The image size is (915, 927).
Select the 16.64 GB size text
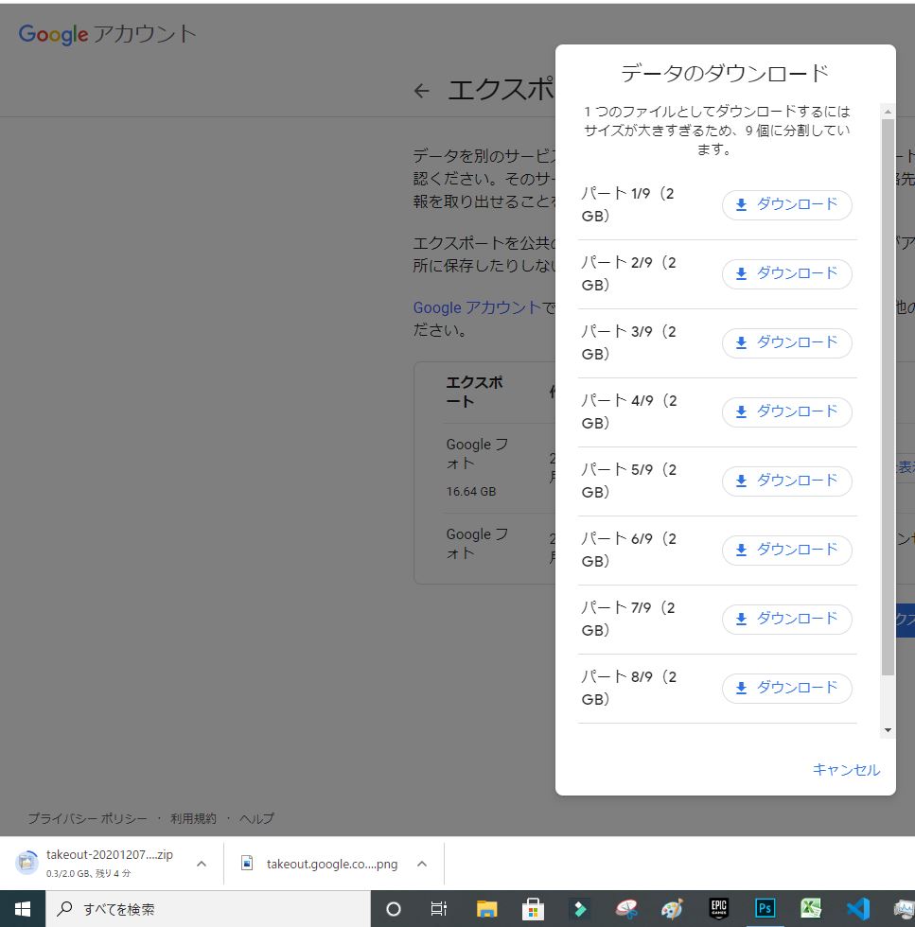pyautogui.click(x=471, y=491)
